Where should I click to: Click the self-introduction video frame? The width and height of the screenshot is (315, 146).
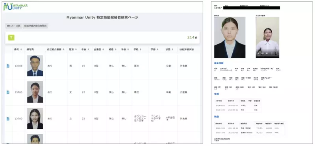point(267,37)
